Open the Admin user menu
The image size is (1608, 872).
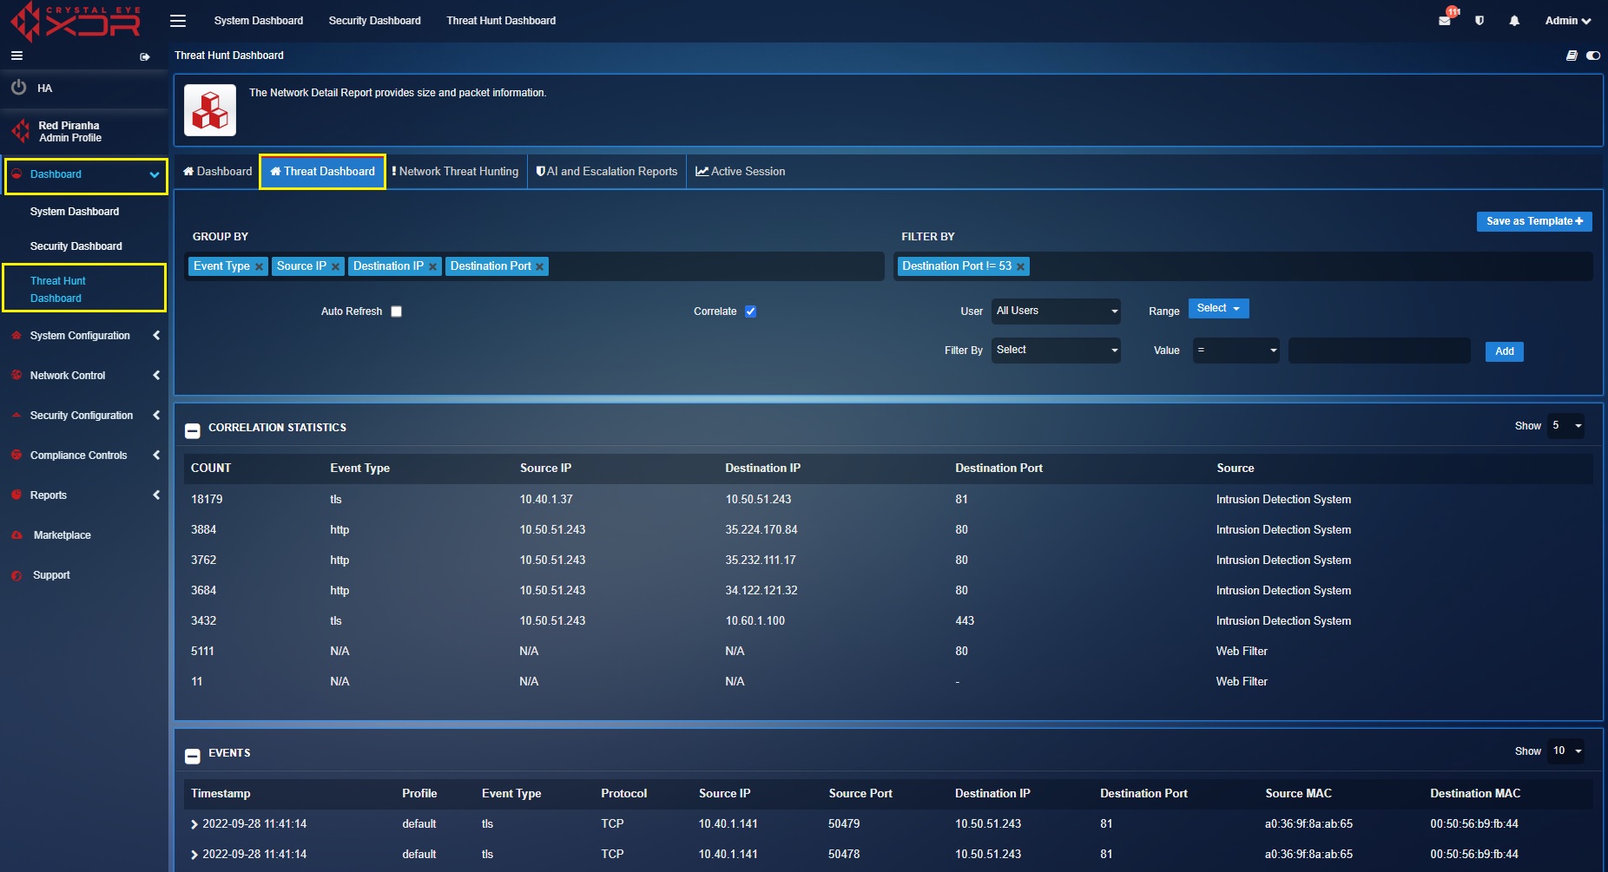[1567, 21]
